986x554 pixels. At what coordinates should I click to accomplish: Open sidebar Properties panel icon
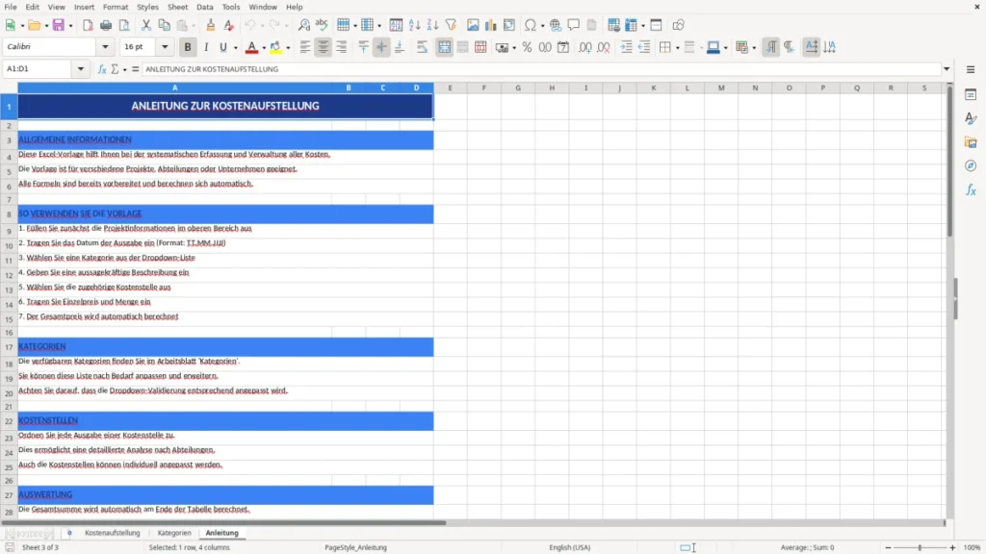pyautogui.click(x=971, y=94)
